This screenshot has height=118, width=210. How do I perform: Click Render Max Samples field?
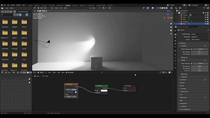pyautogui.click(x=199, y=66)
